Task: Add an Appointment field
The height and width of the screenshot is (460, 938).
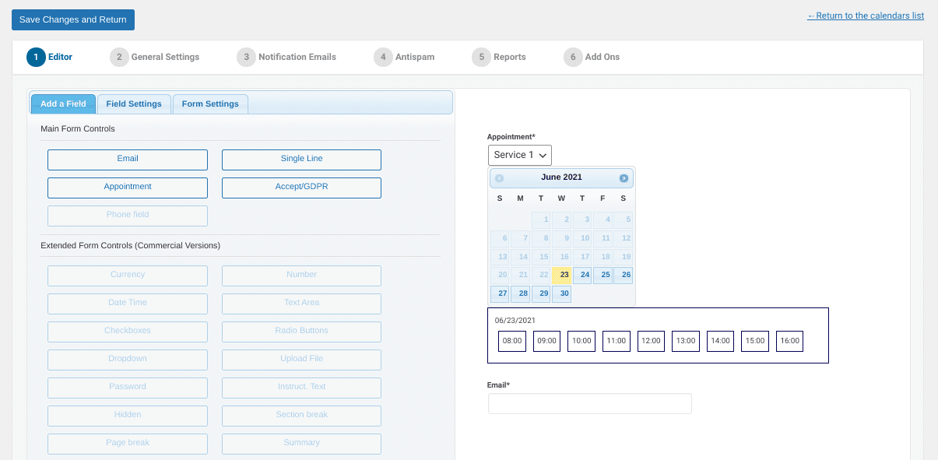Action: click(128, 188)
